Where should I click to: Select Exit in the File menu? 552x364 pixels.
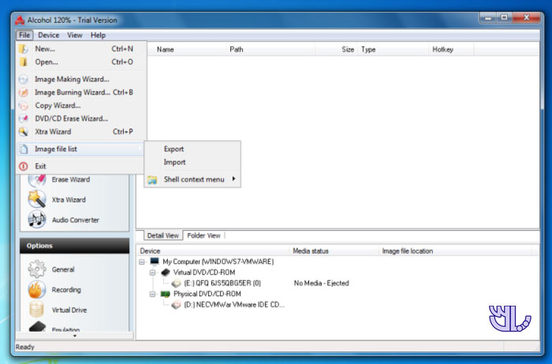pyautogui.click(x=82, y=166)
